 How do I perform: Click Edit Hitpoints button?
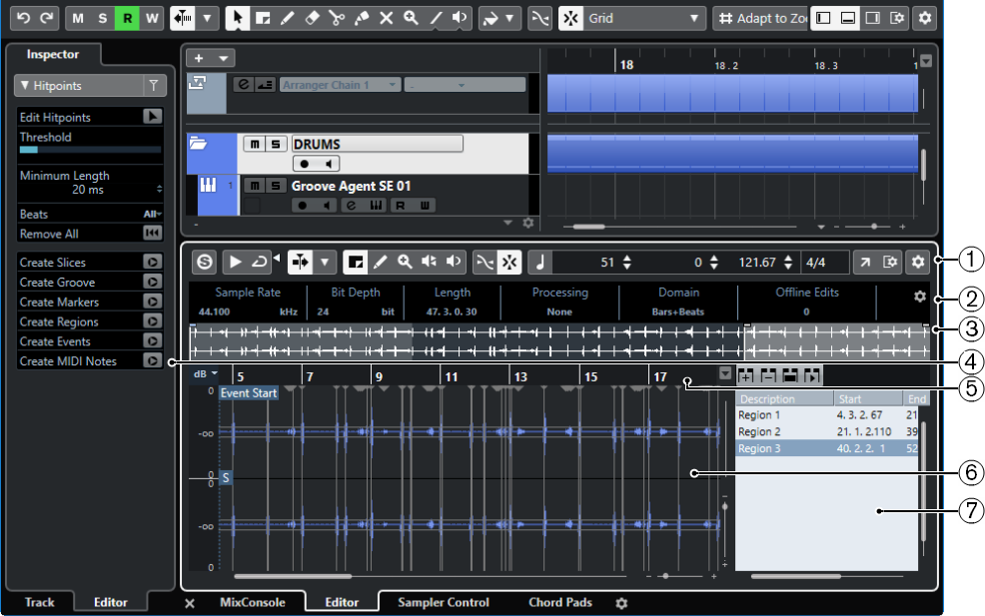point(153,117)
